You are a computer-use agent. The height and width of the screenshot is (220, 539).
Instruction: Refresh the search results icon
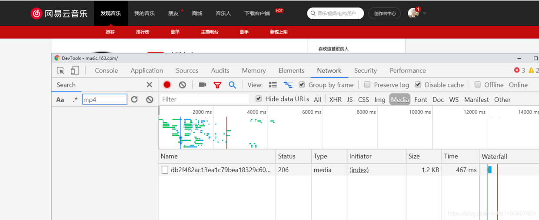(x=134, y=100)
